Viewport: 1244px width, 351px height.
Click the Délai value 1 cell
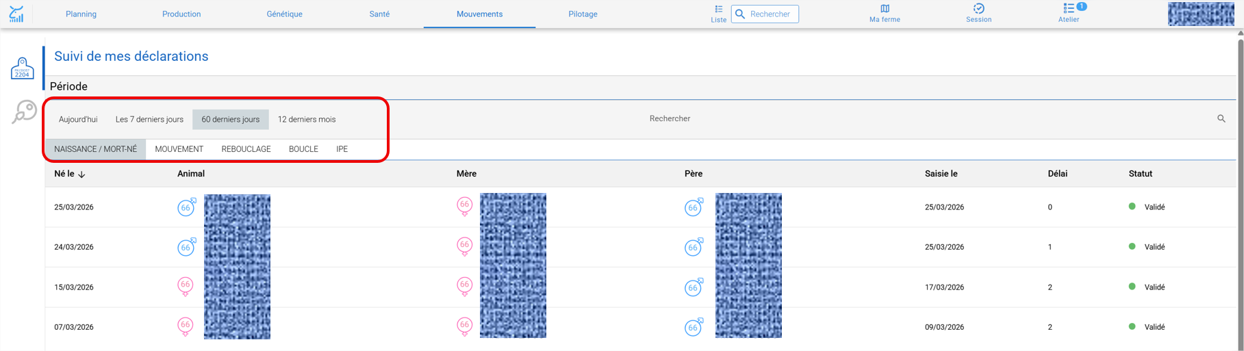coord(1050,247)
